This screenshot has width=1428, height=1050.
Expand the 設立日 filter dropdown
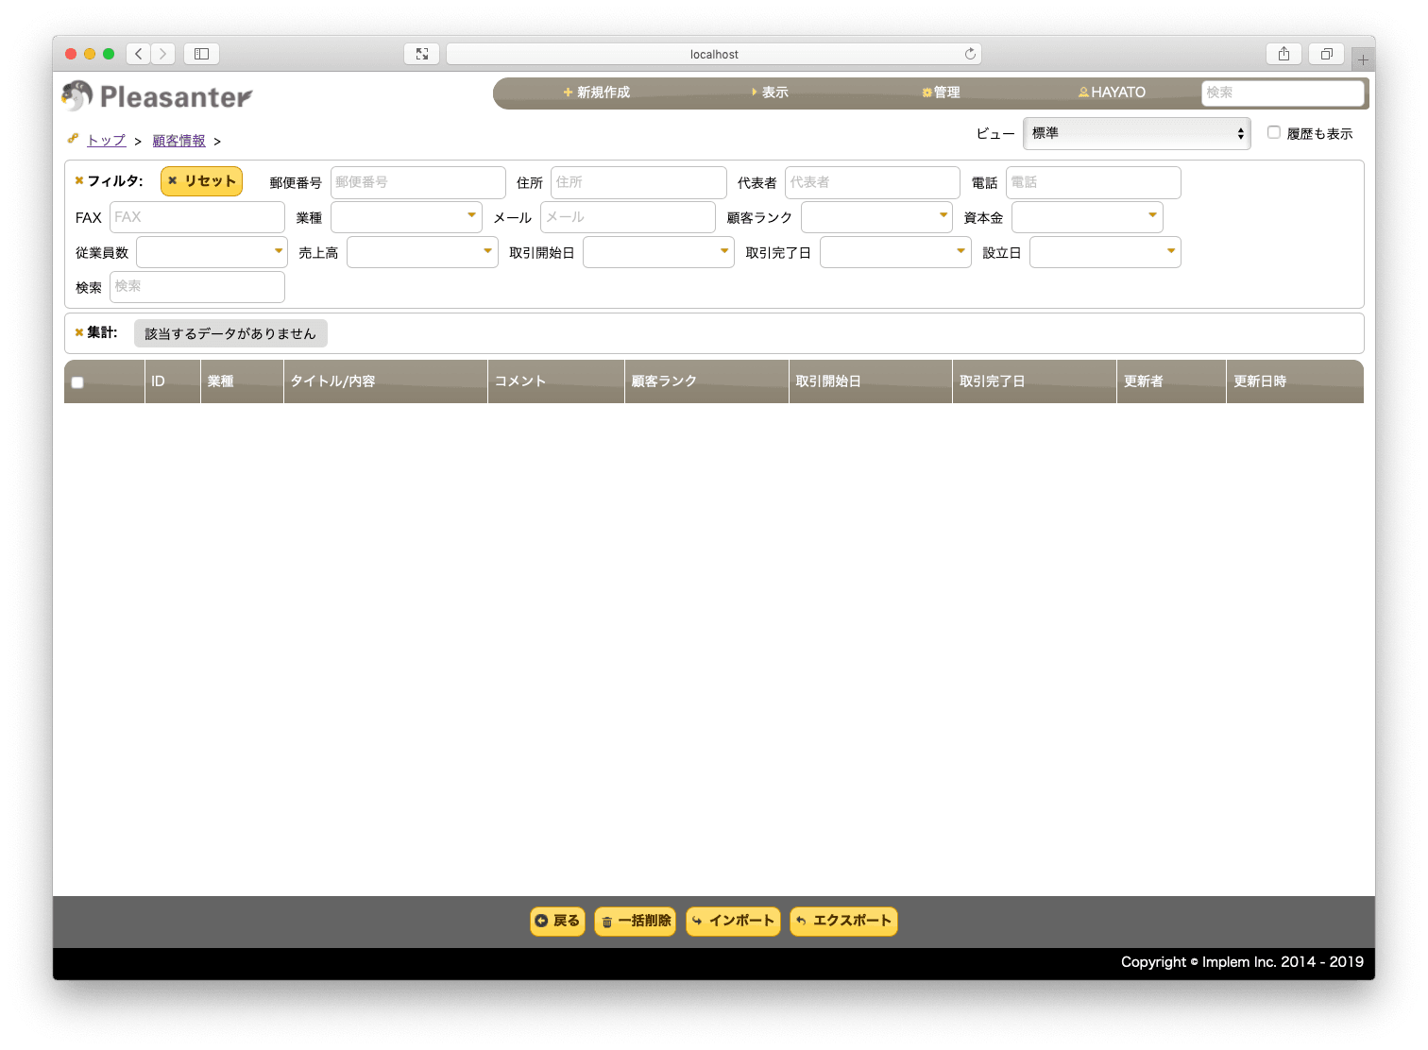point(1105,252)
